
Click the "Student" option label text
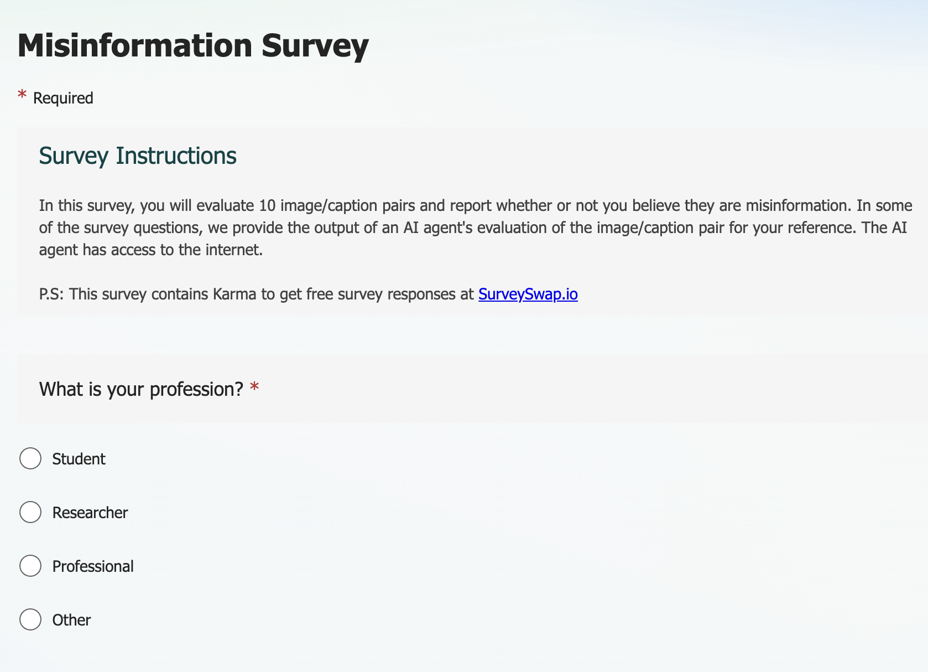pos(79,459)
